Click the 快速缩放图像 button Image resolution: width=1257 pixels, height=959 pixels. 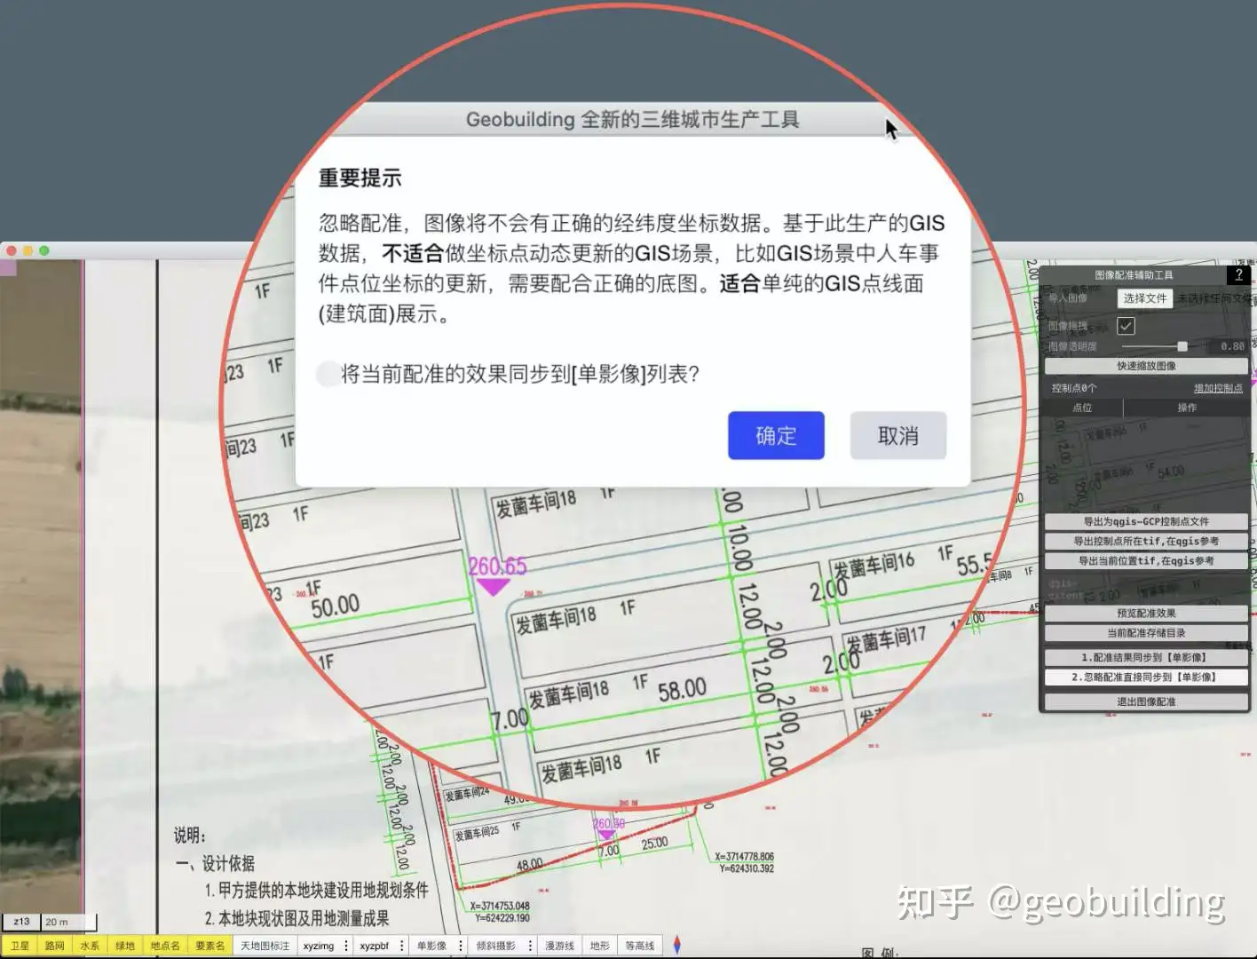coord(1146,366)
